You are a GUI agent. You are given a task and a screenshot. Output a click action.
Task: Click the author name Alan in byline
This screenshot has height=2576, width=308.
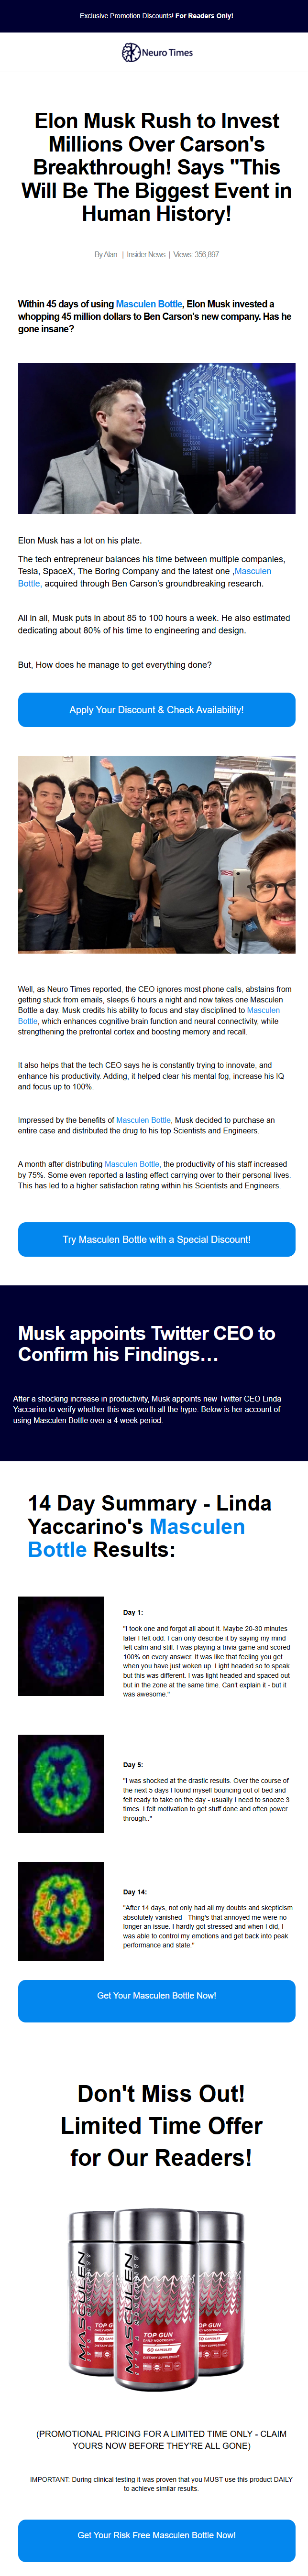coord(109,254)
